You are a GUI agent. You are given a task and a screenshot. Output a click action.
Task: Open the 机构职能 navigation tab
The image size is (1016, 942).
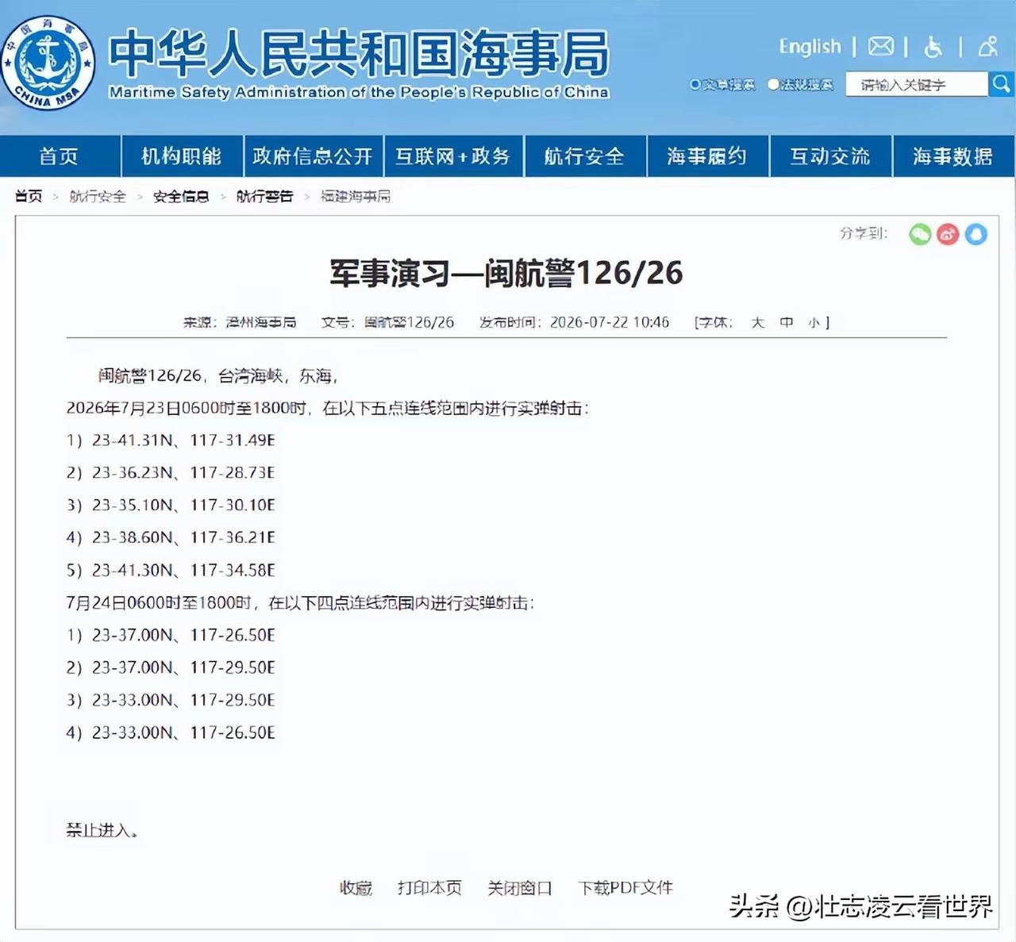pyautogui.click(x=182, y=156)
